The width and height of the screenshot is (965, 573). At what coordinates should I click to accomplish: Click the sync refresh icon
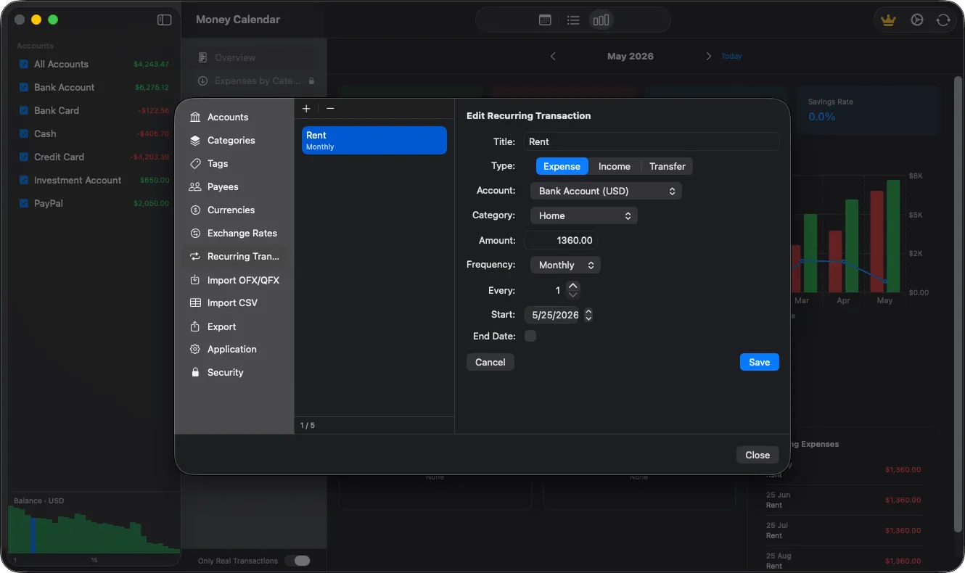pyautogui.click(x=943, y=20)
